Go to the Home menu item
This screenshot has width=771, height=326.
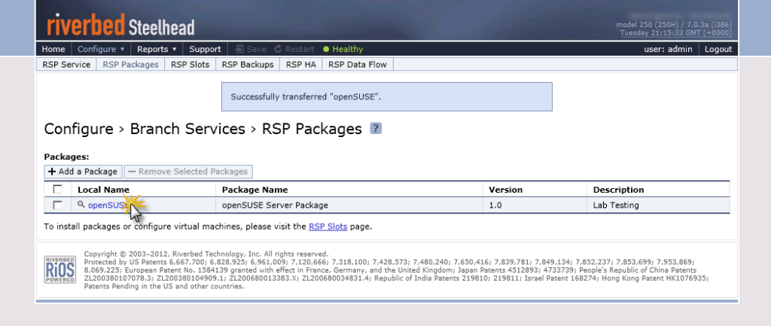[53, 49]
